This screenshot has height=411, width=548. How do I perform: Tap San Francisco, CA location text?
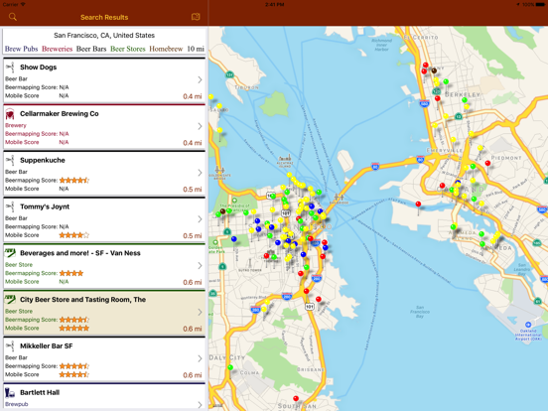(x=104, y=36)
